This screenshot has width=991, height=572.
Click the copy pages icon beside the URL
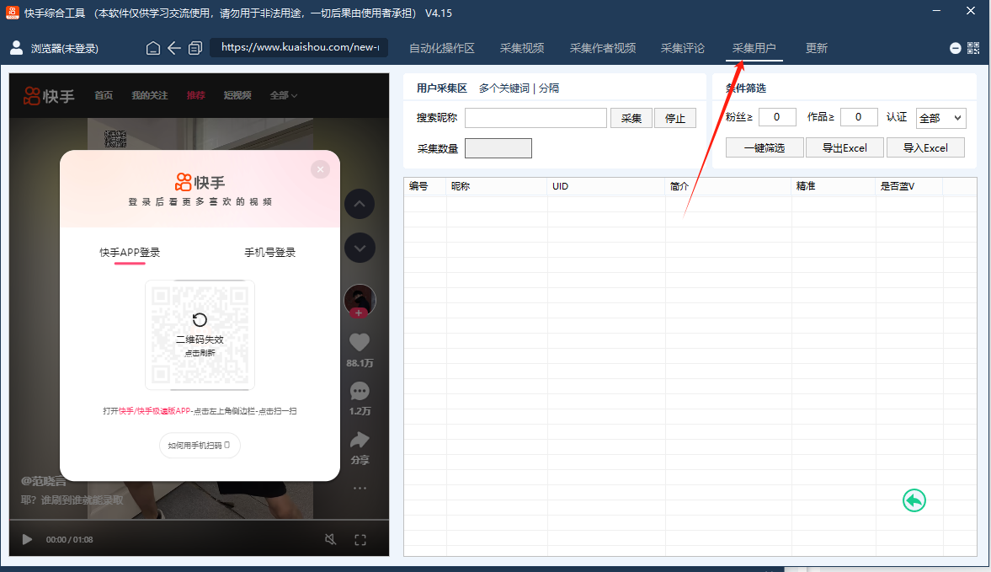point(195,48)
